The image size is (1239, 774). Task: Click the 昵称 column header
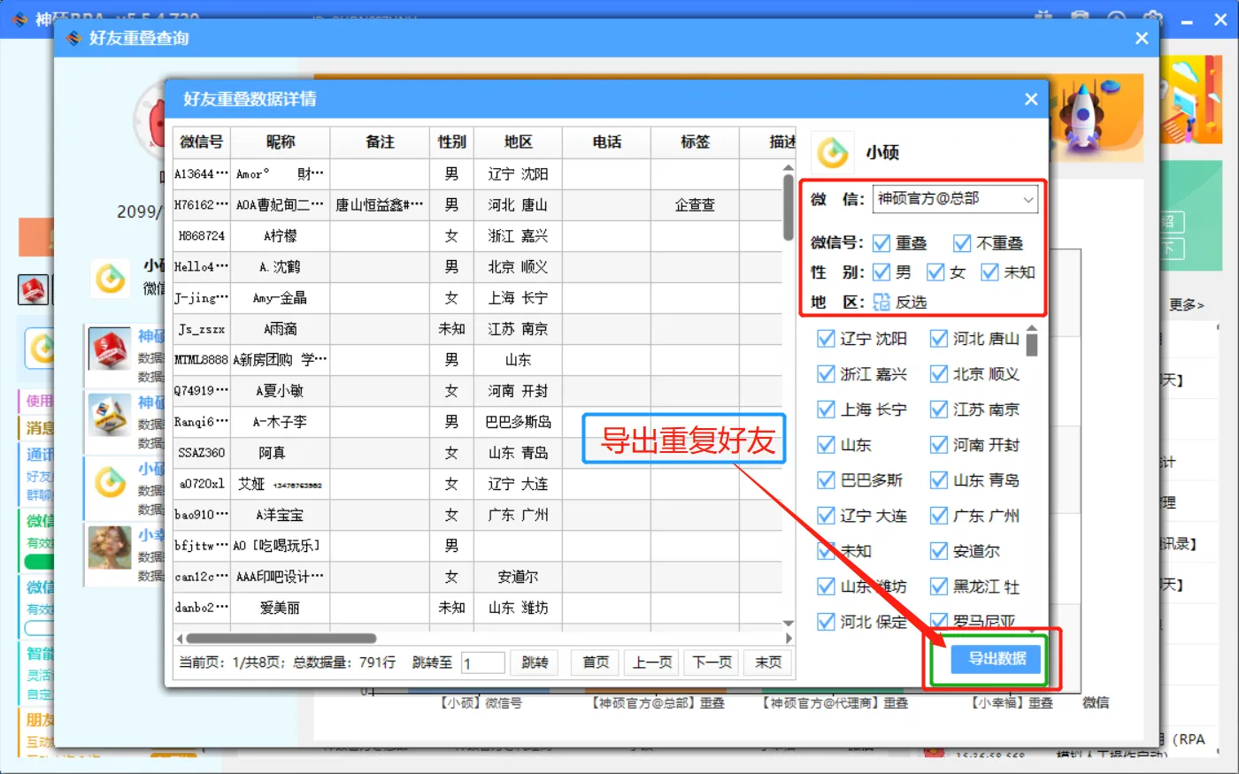[x=280, y=142]
